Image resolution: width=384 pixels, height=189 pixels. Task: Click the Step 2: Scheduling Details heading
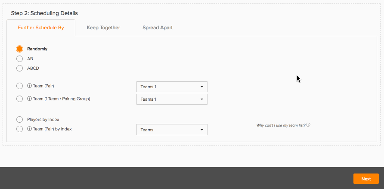coord(44,13)
